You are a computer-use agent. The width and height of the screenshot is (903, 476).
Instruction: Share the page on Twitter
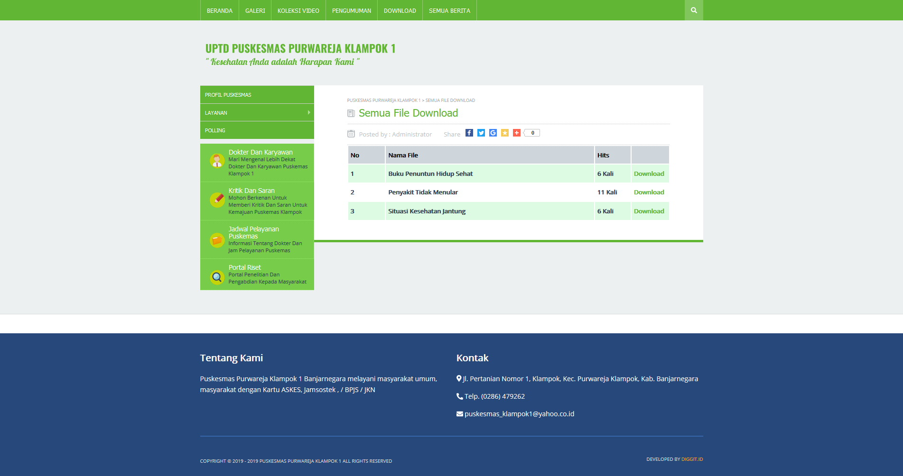481,133
